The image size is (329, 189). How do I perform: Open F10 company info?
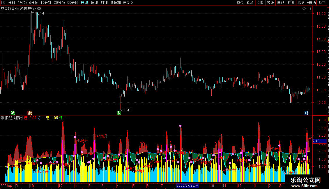click(x=291, y=3)
